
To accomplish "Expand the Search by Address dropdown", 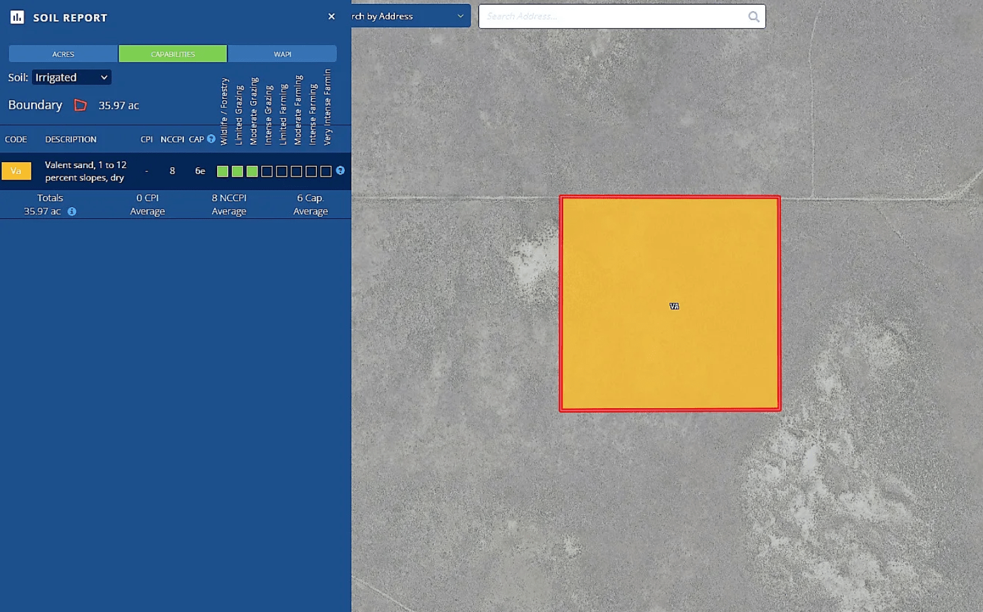I will click(x=460, y=16).
